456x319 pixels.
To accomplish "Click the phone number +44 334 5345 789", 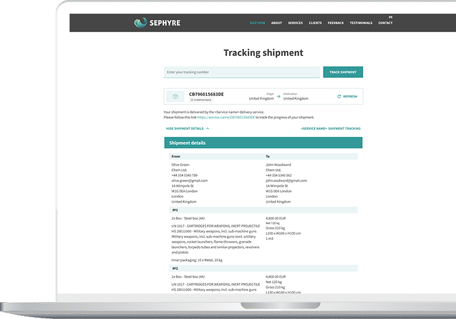I will (x=185, y=175).
